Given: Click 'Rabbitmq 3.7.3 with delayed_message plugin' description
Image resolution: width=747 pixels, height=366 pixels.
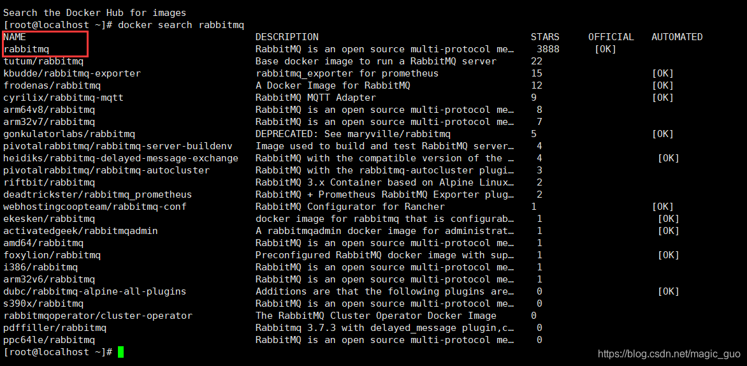Looking at the screenshot, I should tap(385, 328).
